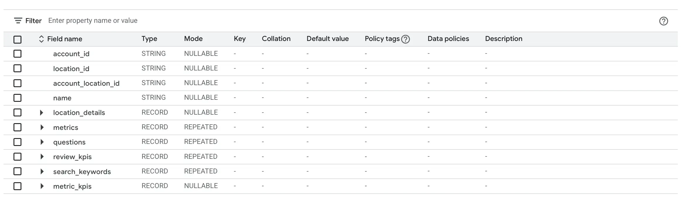The image size is (686, 203).
Task: Check the location_id row checkbox
Action: pos(18,68)
